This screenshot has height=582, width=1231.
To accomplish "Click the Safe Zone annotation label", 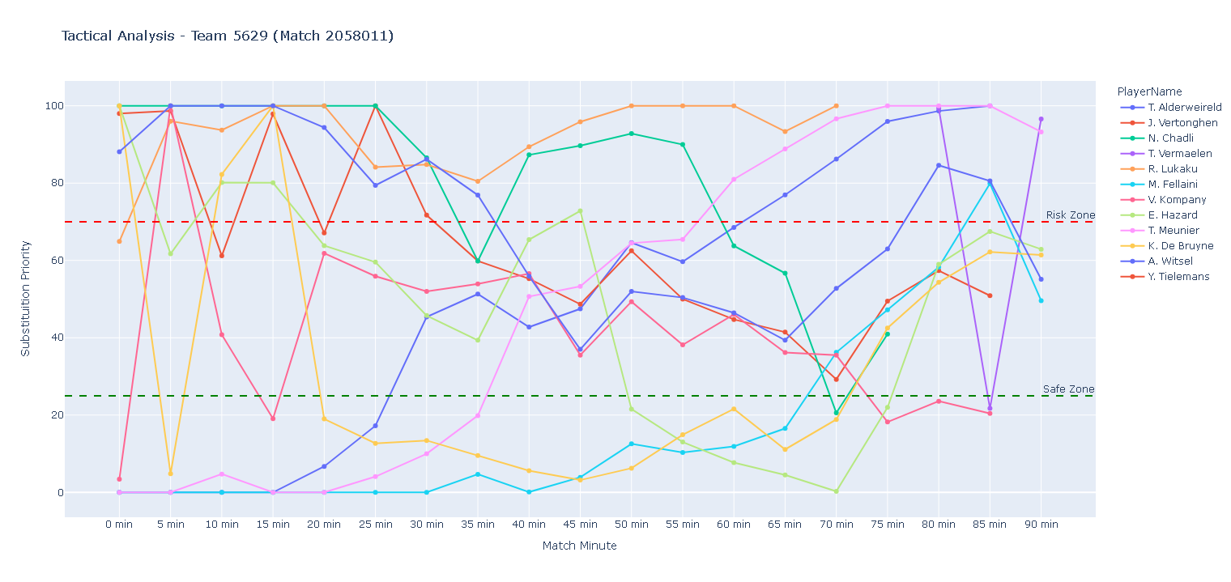I will [x=1068, y=389].
